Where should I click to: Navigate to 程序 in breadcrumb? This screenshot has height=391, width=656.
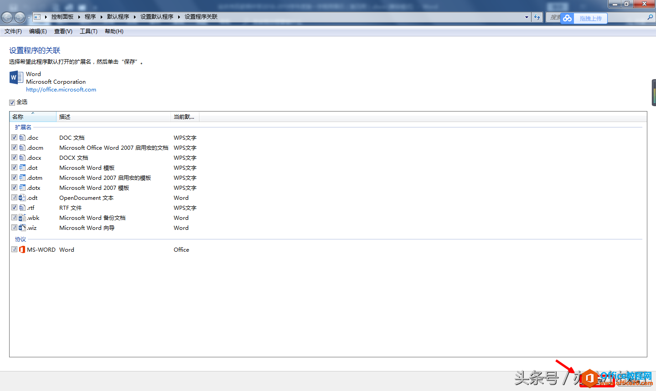[x=90, y=17]
